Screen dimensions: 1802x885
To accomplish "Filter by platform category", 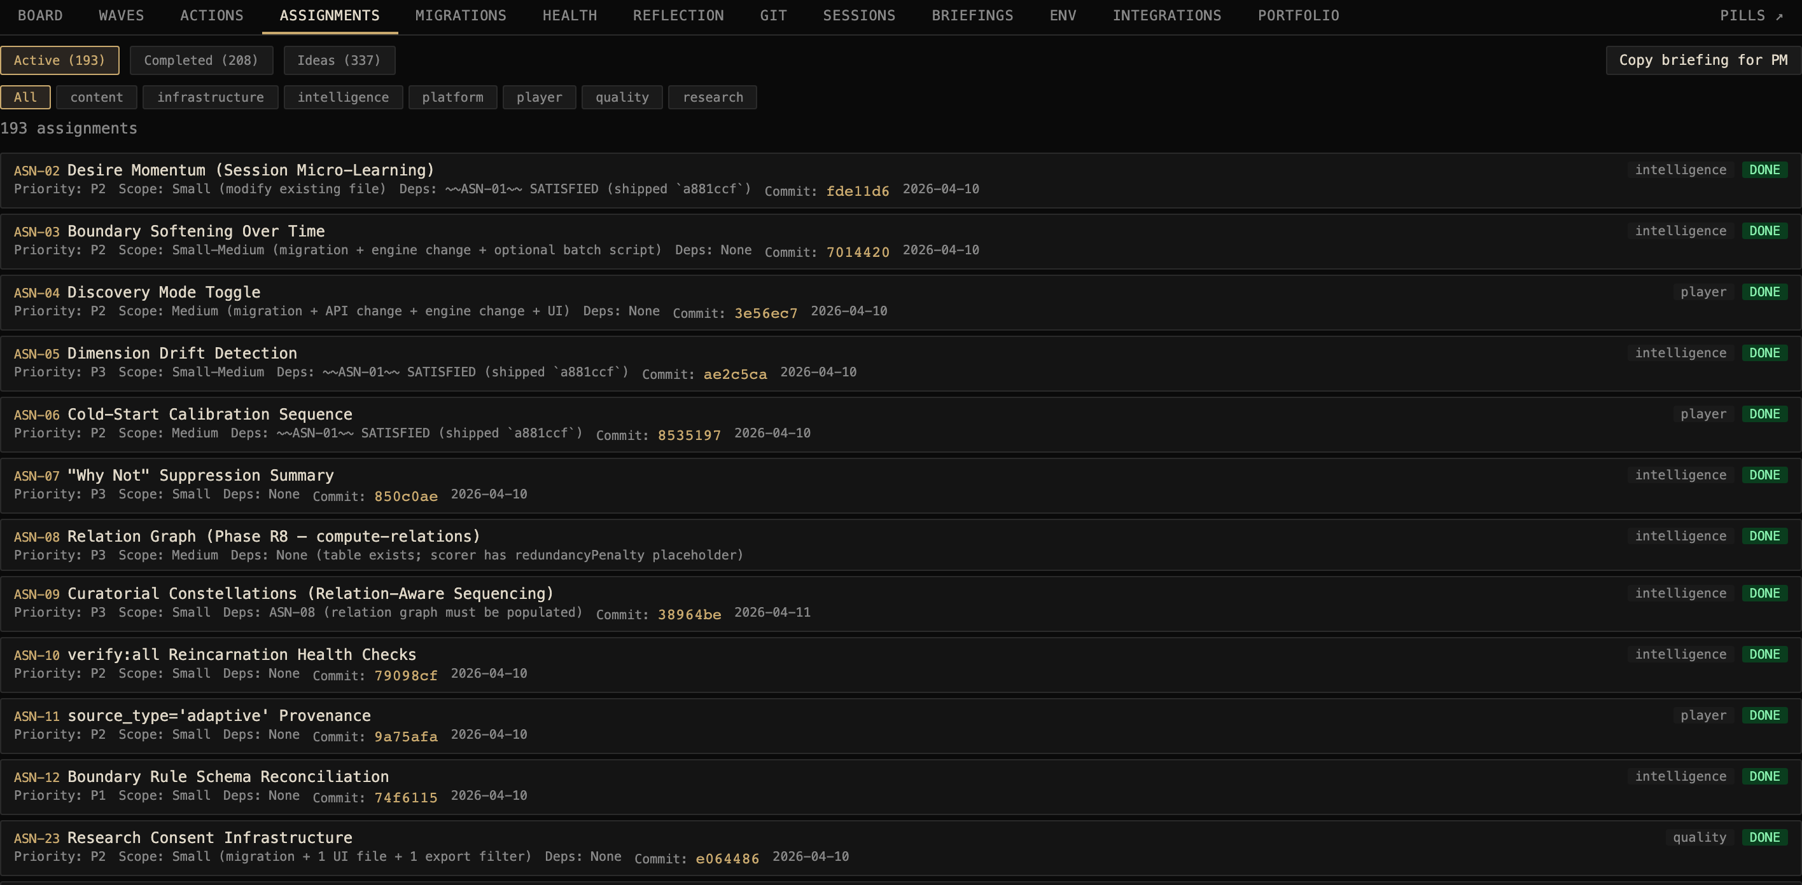I will [x=452, y=97].
